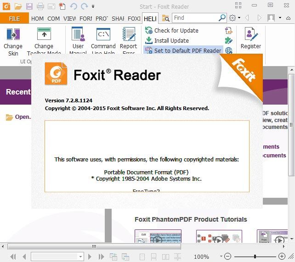Image resolution: width=295 pixels, height=262 pixels.
Task: Click the zoom out minus button
Action: pyautogui.click(x=227, y=256)
